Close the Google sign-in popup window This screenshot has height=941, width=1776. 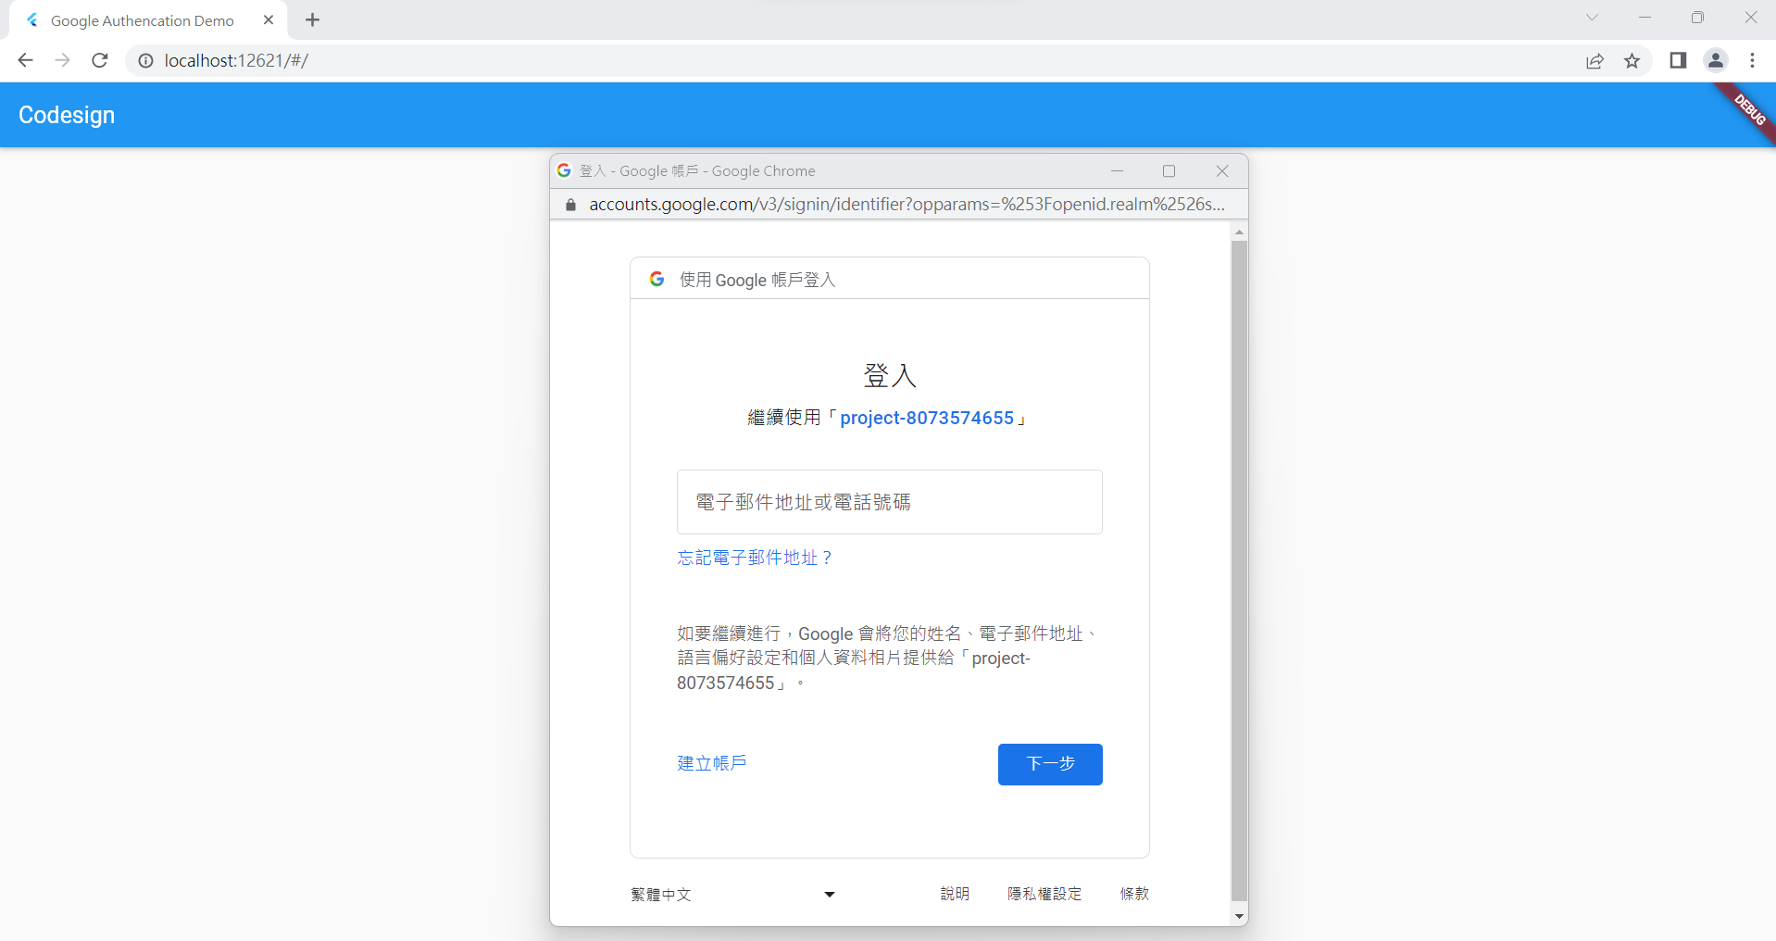pos(1222,171)
